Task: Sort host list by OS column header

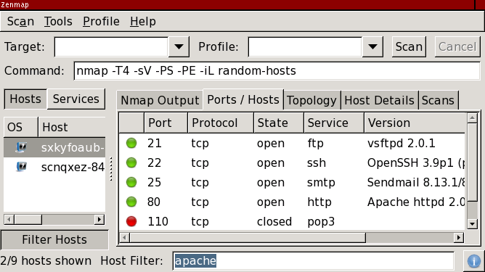Action: coord(21,127)
